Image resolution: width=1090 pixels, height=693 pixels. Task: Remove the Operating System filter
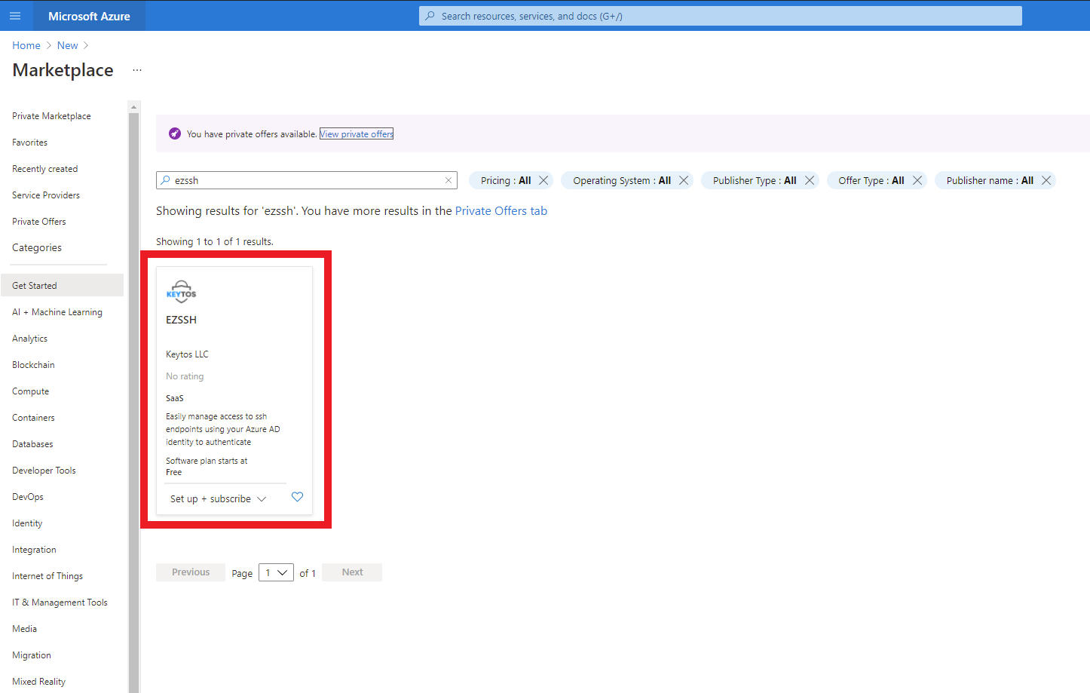[684, 180]
